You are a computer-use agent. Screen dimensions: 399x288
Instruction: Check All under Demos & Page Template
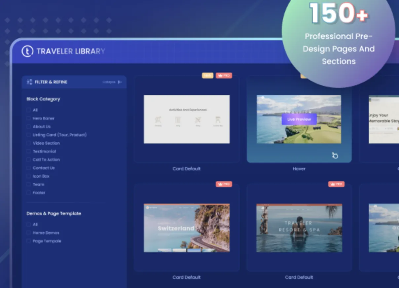[x=29, y=225]
